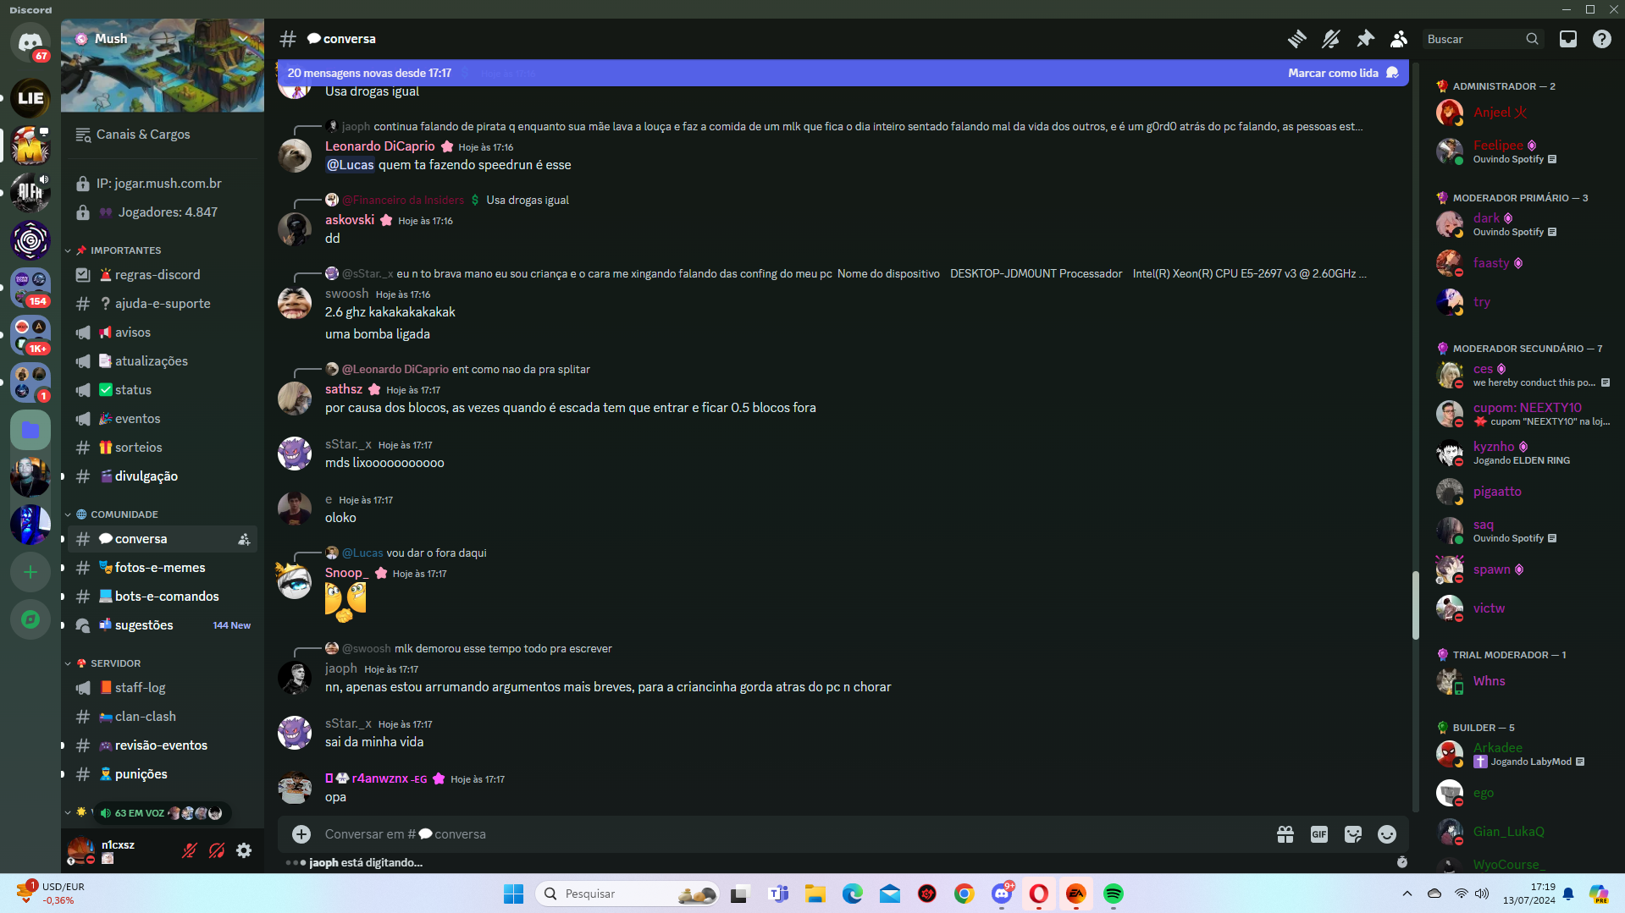Viewport: 1625px width, 913px height.
Task: Open the Threads icon in channel header
Action: click(1296, 39)
